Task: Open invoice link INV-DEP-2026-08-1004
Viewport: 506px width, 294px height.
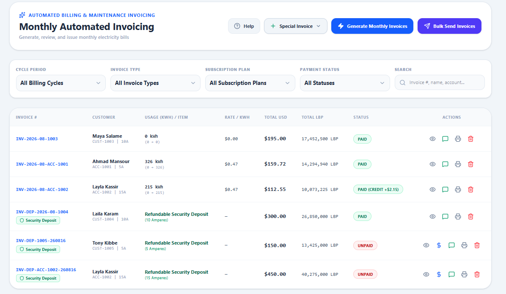Action: tap(42, 212)
